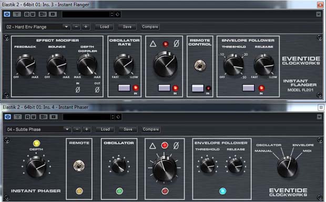This screenshot has width=326, height=202.
Task: Click red LED beside Oscillator Rate switch
Action: coord(136,88)
